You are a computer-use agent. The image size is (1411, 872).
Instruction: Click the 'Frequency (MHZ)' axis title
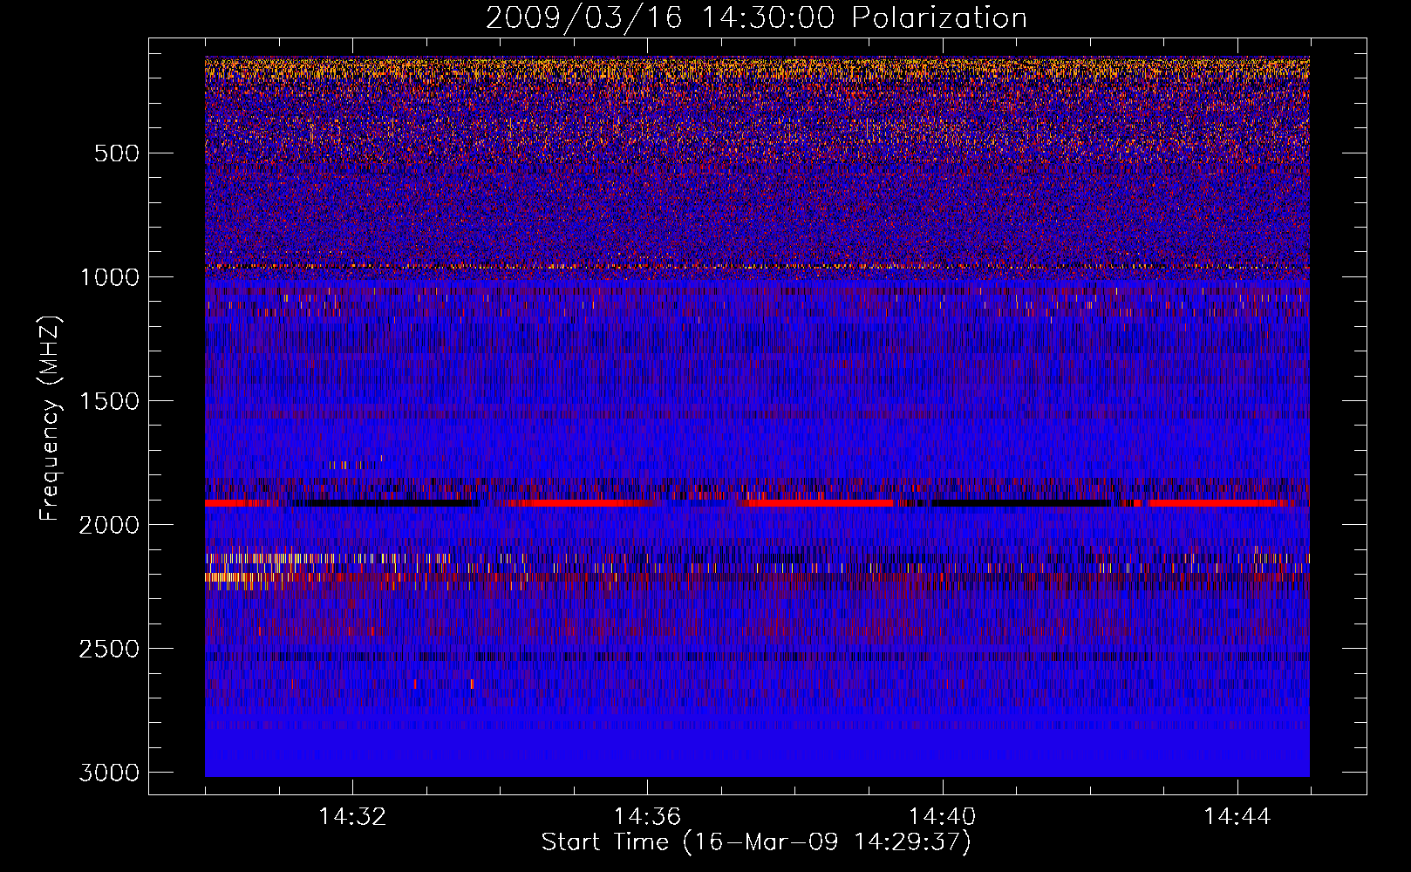51,419
